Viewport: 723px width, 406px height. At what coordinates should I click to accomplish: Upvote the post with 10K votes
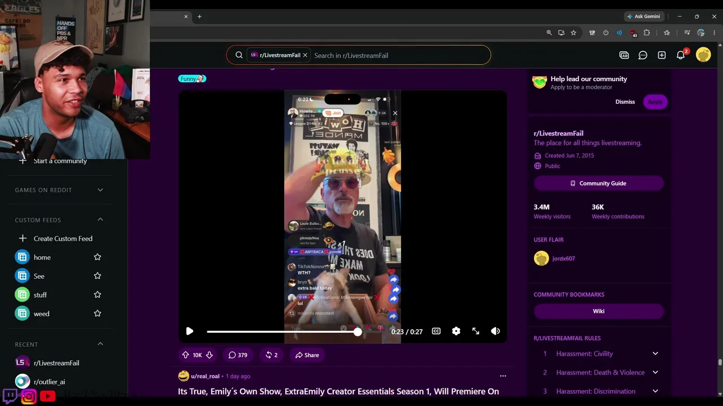[185, 355]
